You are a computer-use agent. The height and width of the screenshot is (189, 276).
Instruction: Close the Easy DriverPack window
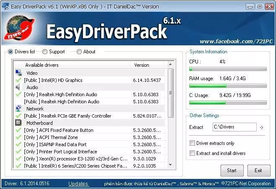(269, 7)
